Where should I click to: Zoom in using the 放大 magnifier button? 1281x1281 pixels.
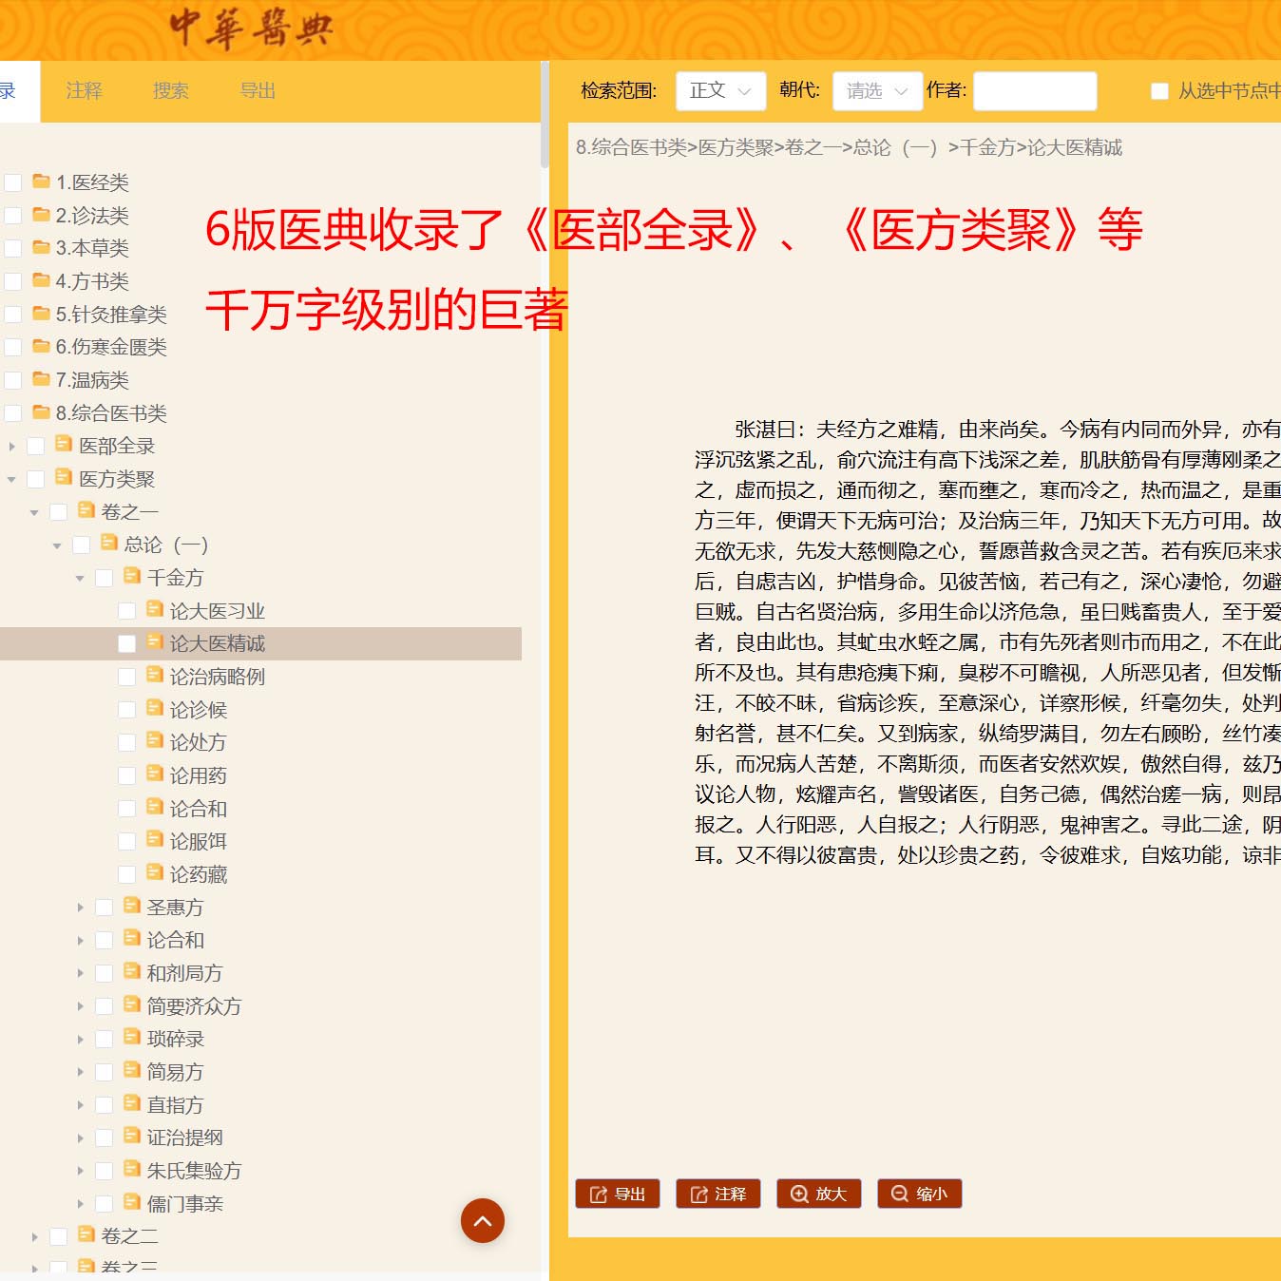coord(818,1194)
